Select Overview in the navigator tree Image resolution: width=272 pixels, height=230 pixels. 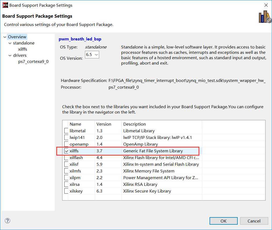pyautogui.click(x=17, y=37)
